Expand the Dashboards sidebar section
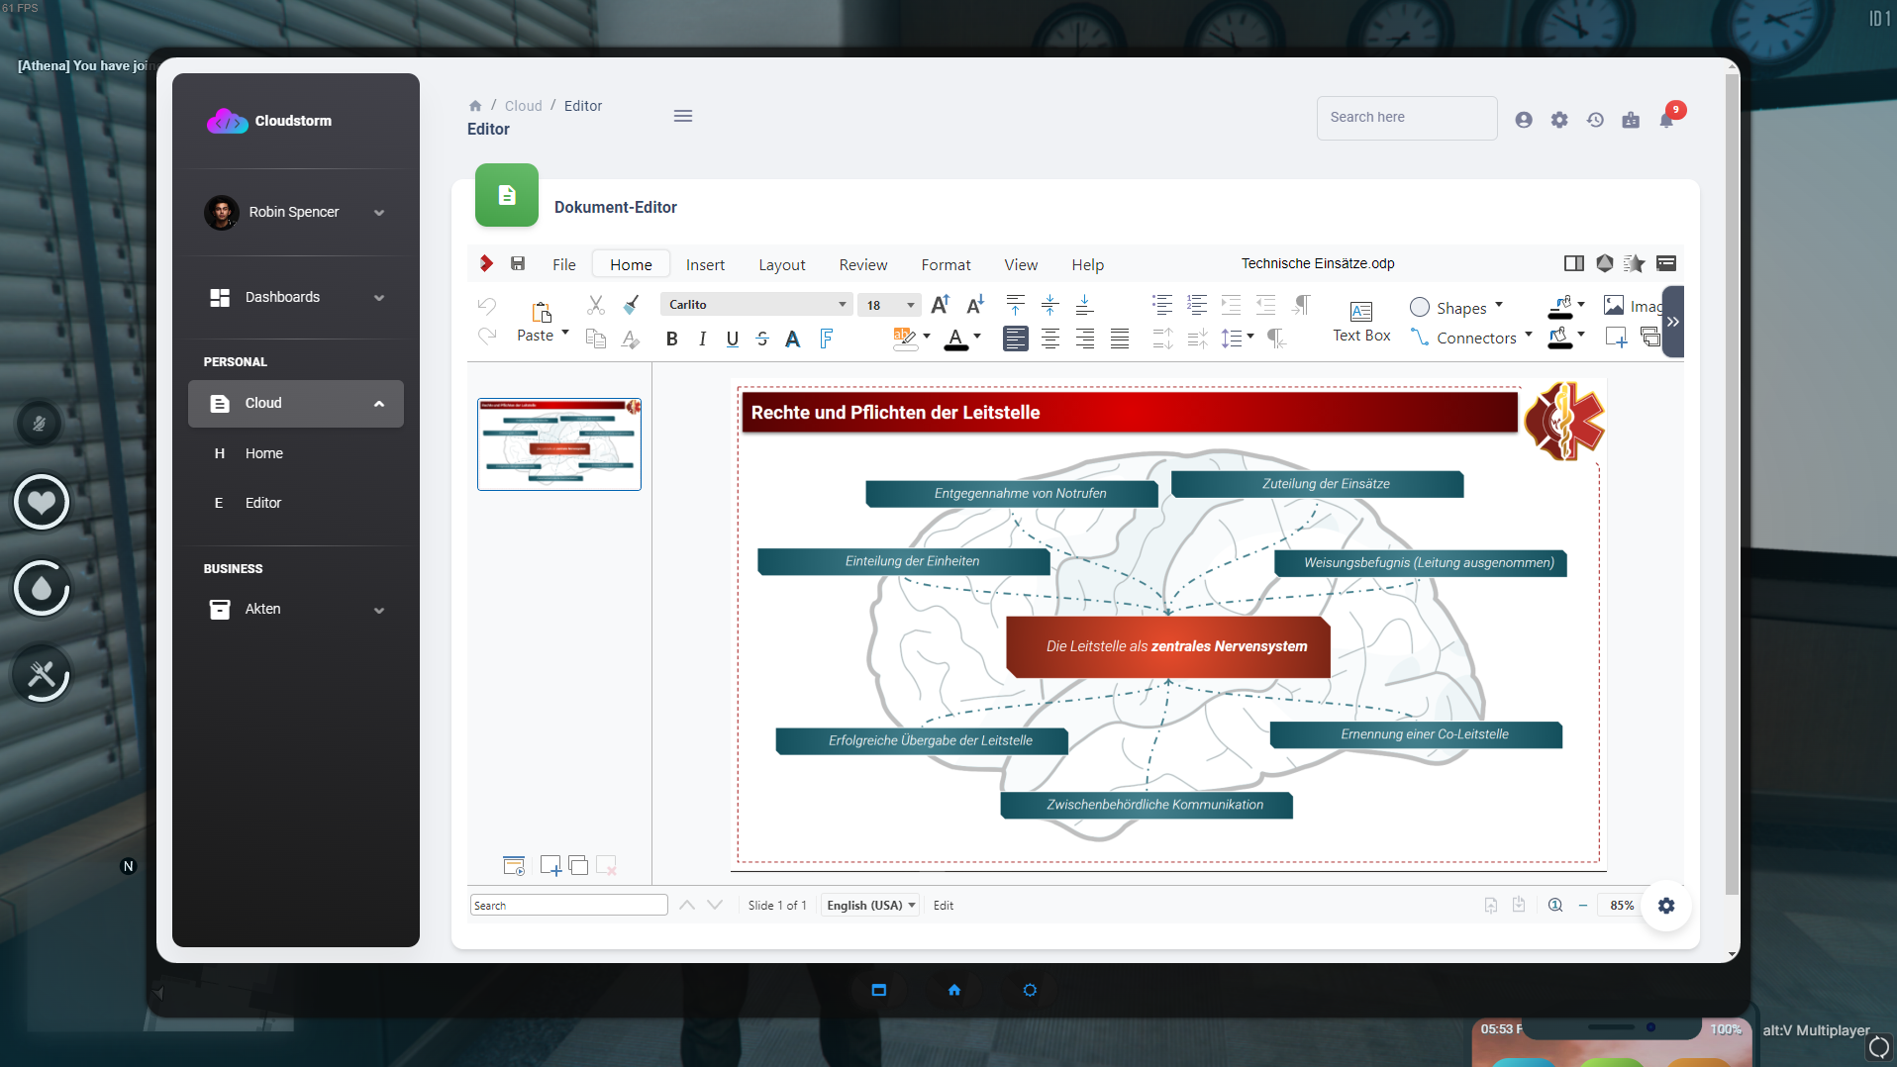Screen dimensions: 1897x1067 click(x=295, y=297)
